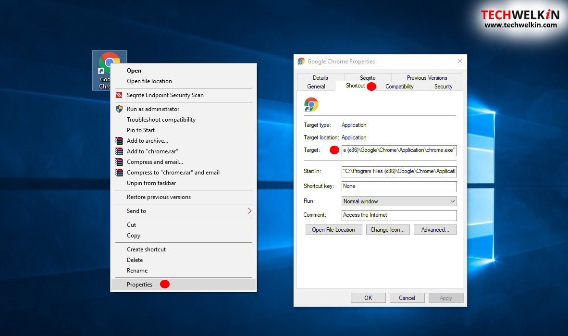Click WinRAR icon beside Compress and email...
The width and height of the screenshot is (568, 336).
(119, 162)
